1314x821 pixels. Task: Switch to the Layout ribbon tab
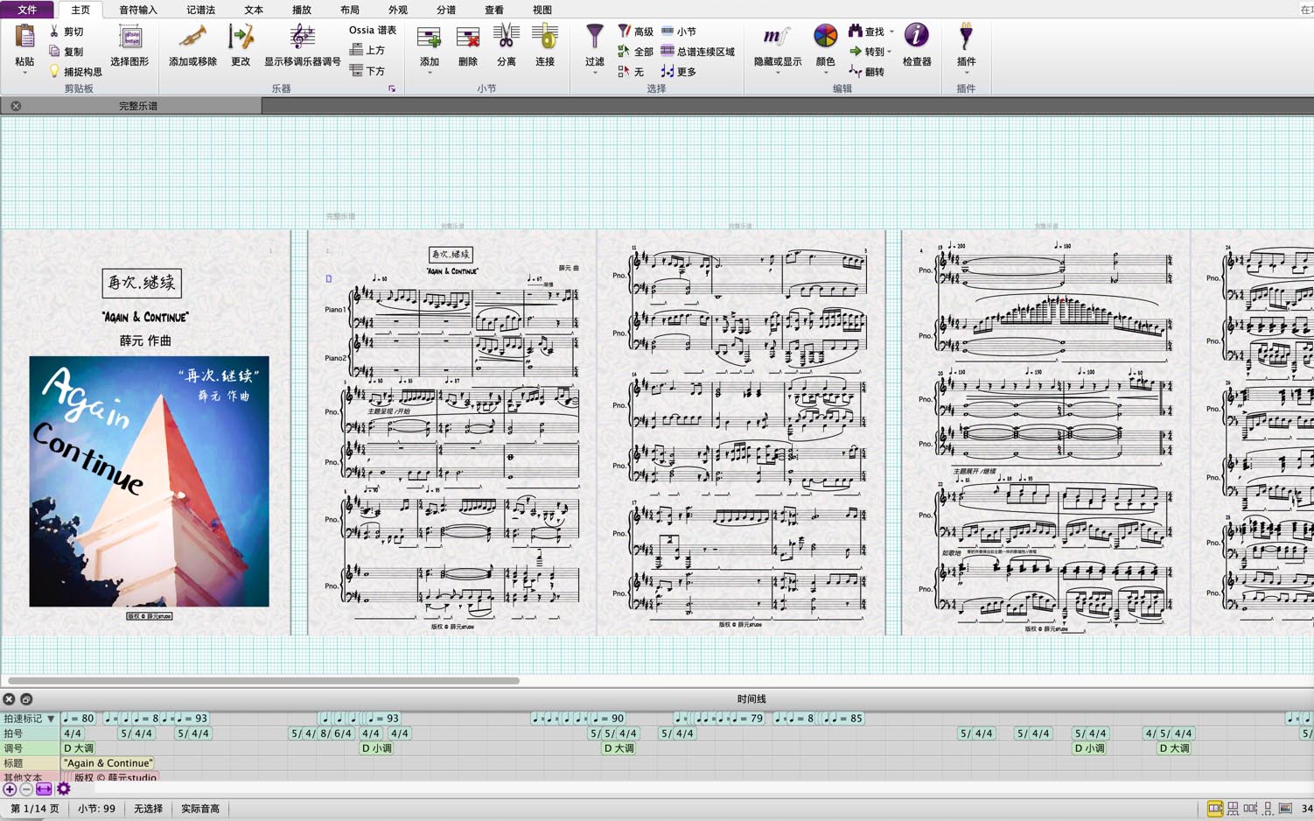[x=350, y=10]
